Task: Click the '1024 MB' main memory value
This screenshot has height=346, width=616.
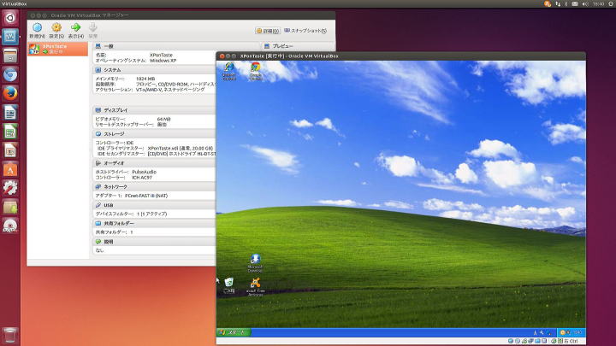Action: tap(145, 79)
